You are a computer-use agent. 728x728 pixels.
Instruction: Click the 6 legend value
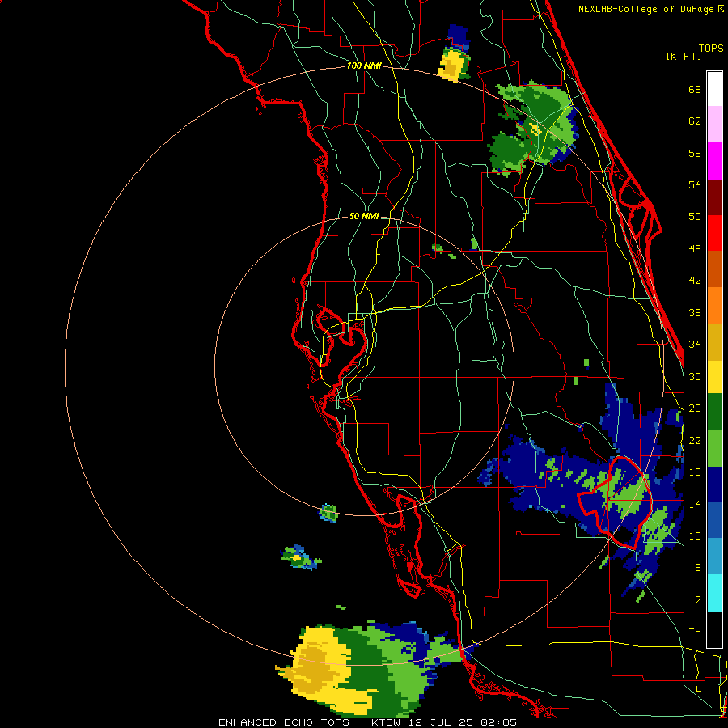point(698,567)
